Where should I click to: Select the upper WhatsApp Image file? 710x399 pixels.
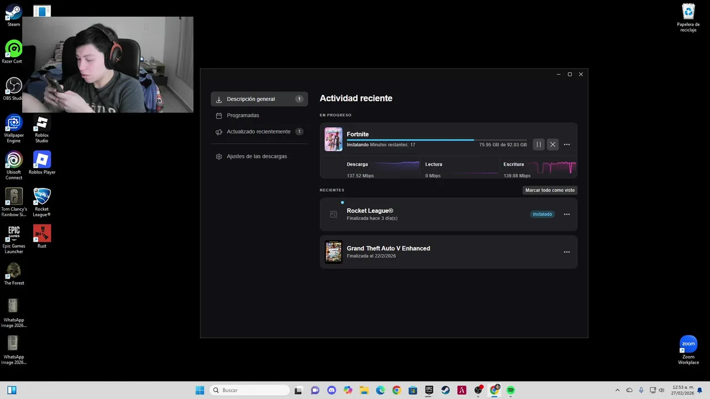tap(13, 313)
